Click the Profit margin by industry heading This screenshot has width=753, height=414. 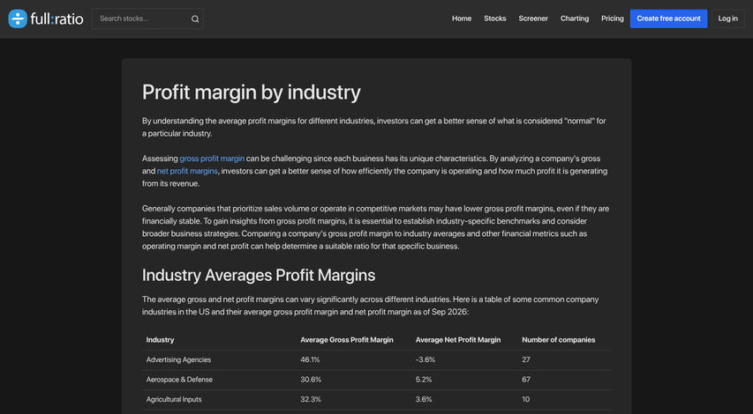[252, 92]
